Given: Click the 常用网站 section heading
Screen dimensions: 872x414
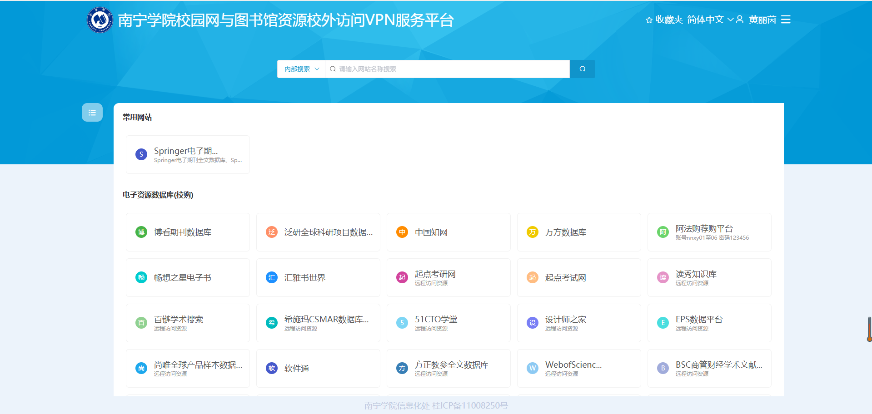Looking at the screenshot, I should tap(137, 117).
